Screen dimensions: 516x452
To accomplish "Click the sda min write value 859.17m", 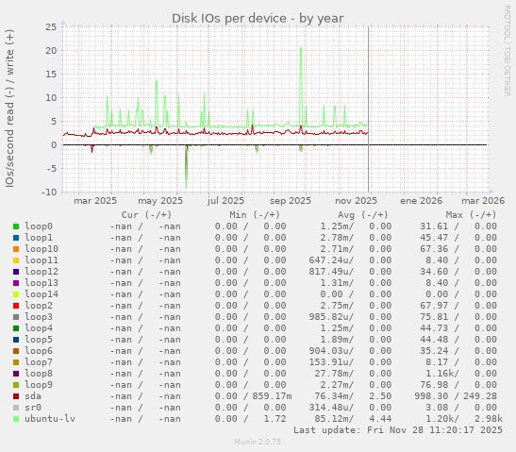I will 273,396.
